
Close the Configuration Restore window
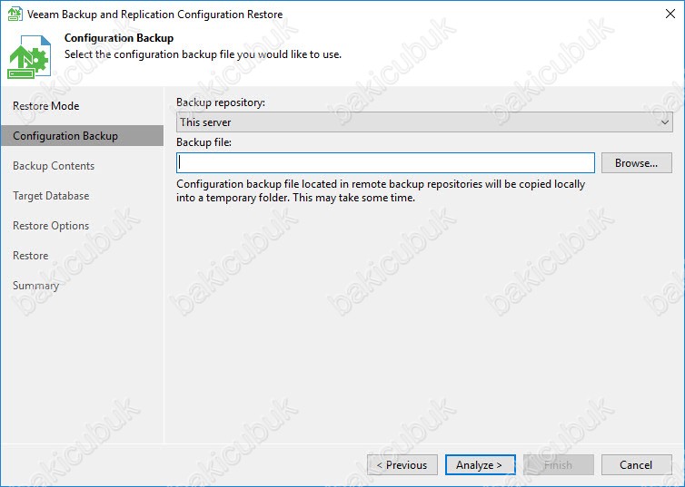click(670, 14)
